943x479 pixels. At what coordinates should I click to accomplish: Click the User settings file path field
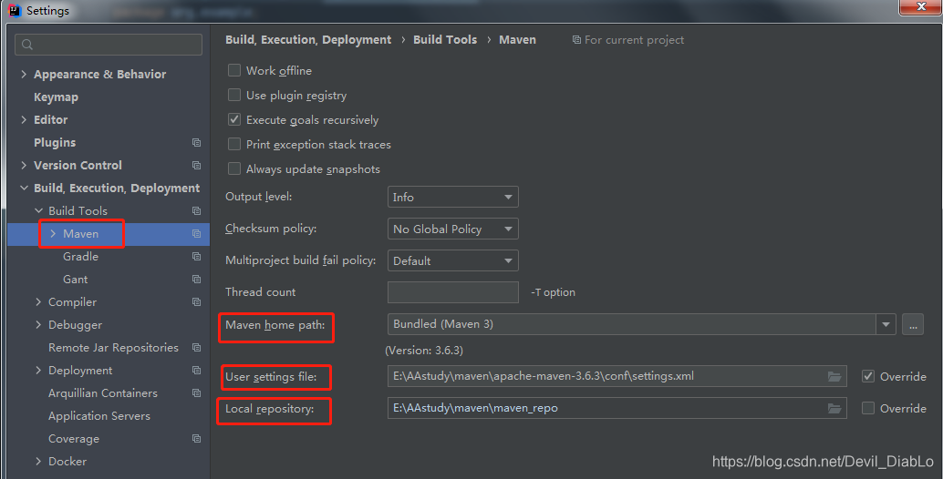point(617,376)
